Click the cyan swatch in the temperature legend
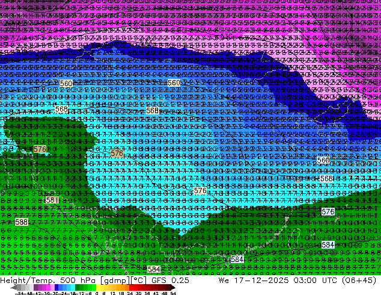This screenshot has height=295, width=381. (73, 288)
